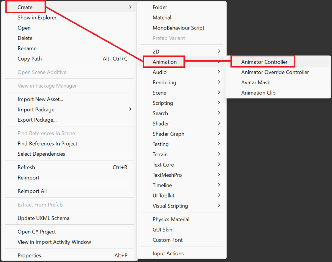This screenshot has width=332, height=262.
Task: Select MonoBehaviour Script menu entry
Action: click(178, 28)
